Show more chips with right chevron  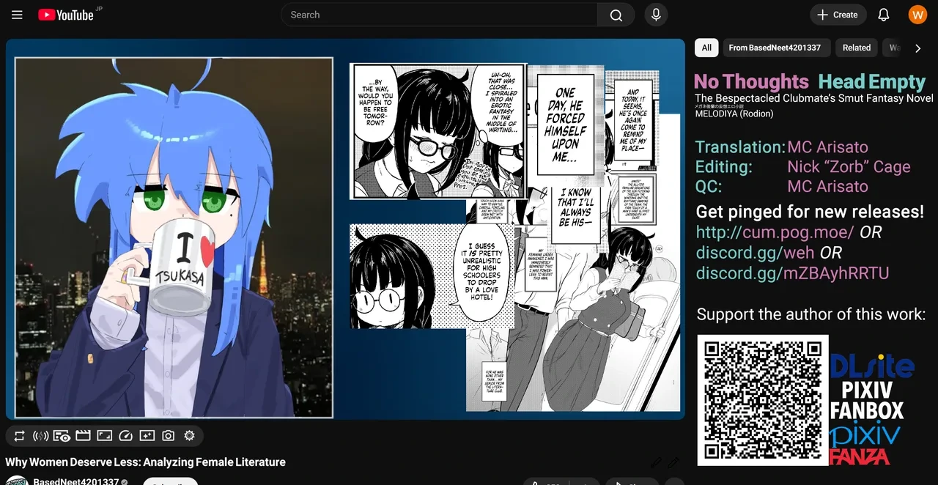(x=917, y=48)
